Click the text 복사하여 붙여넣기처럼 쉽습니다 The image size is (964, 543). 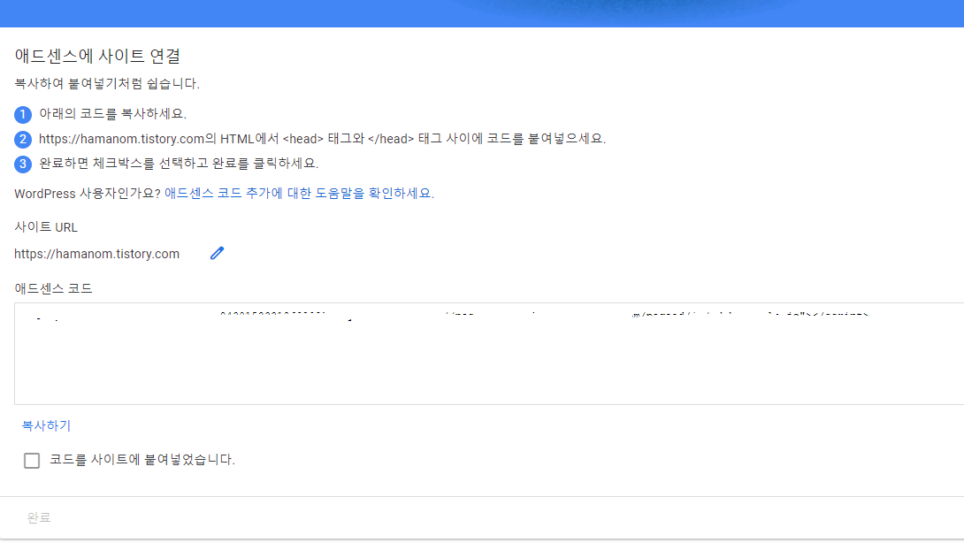[107, 84]
